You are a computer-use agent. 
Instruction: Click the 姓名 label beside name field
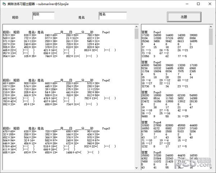[81, 18]
